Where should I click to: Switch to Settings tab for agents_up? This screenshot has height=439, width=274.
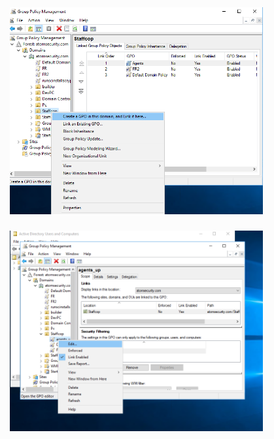(112, 276)
